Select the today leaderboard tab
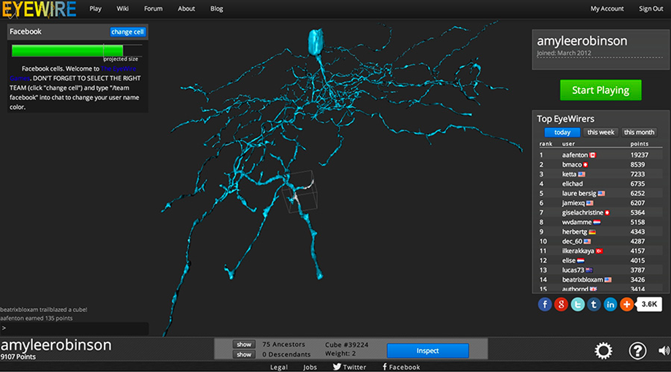671x372 pixels. point(562,132)
